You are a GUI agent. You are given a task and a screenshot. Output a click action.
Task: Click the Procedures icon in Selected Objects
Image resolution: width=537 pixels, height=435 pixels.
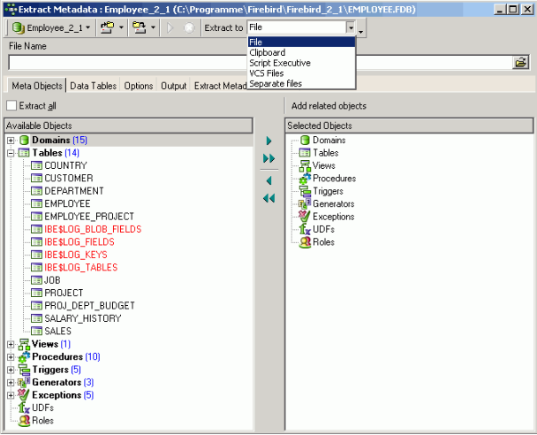pos(305,179)
